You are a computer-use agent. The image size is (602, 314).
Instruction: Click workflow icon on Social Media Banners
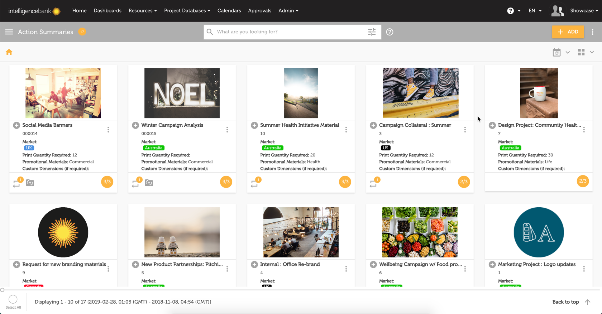click(x=17, y=183)
